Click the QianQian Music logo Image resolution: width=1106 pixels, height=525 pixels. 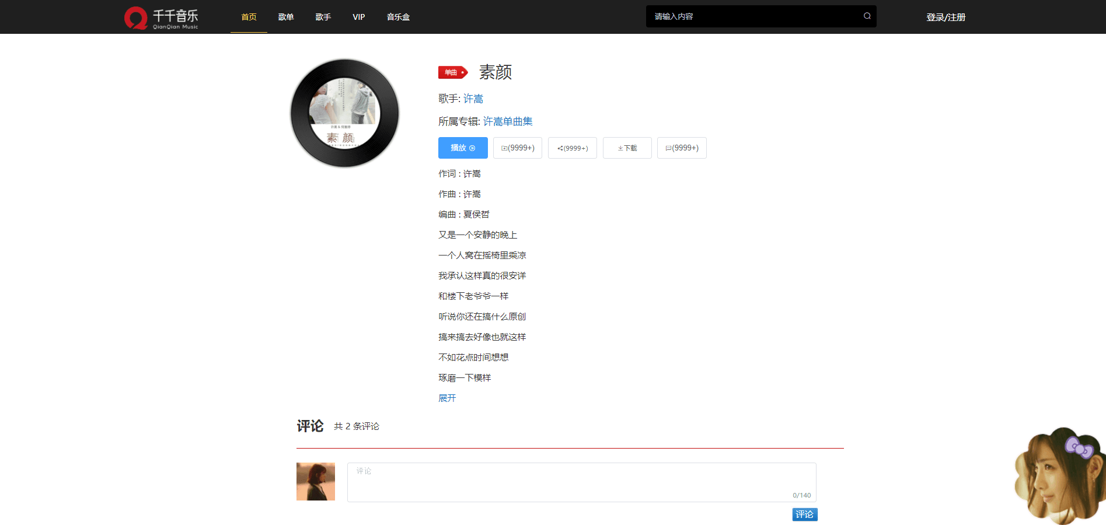point(162,17)
